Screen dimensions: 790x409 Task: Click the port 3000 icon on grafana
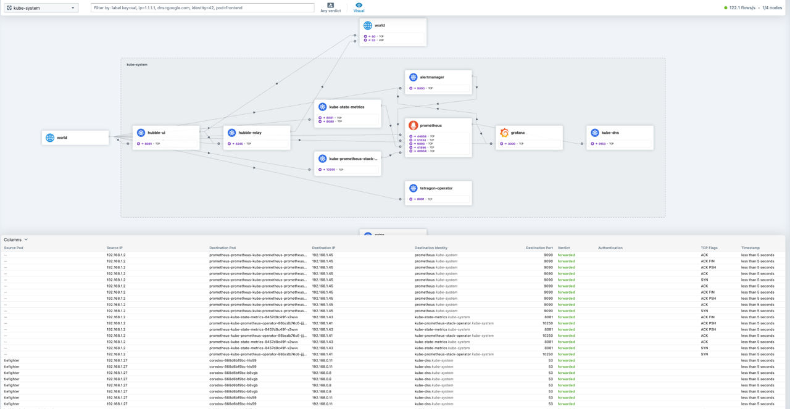(503, 144)
